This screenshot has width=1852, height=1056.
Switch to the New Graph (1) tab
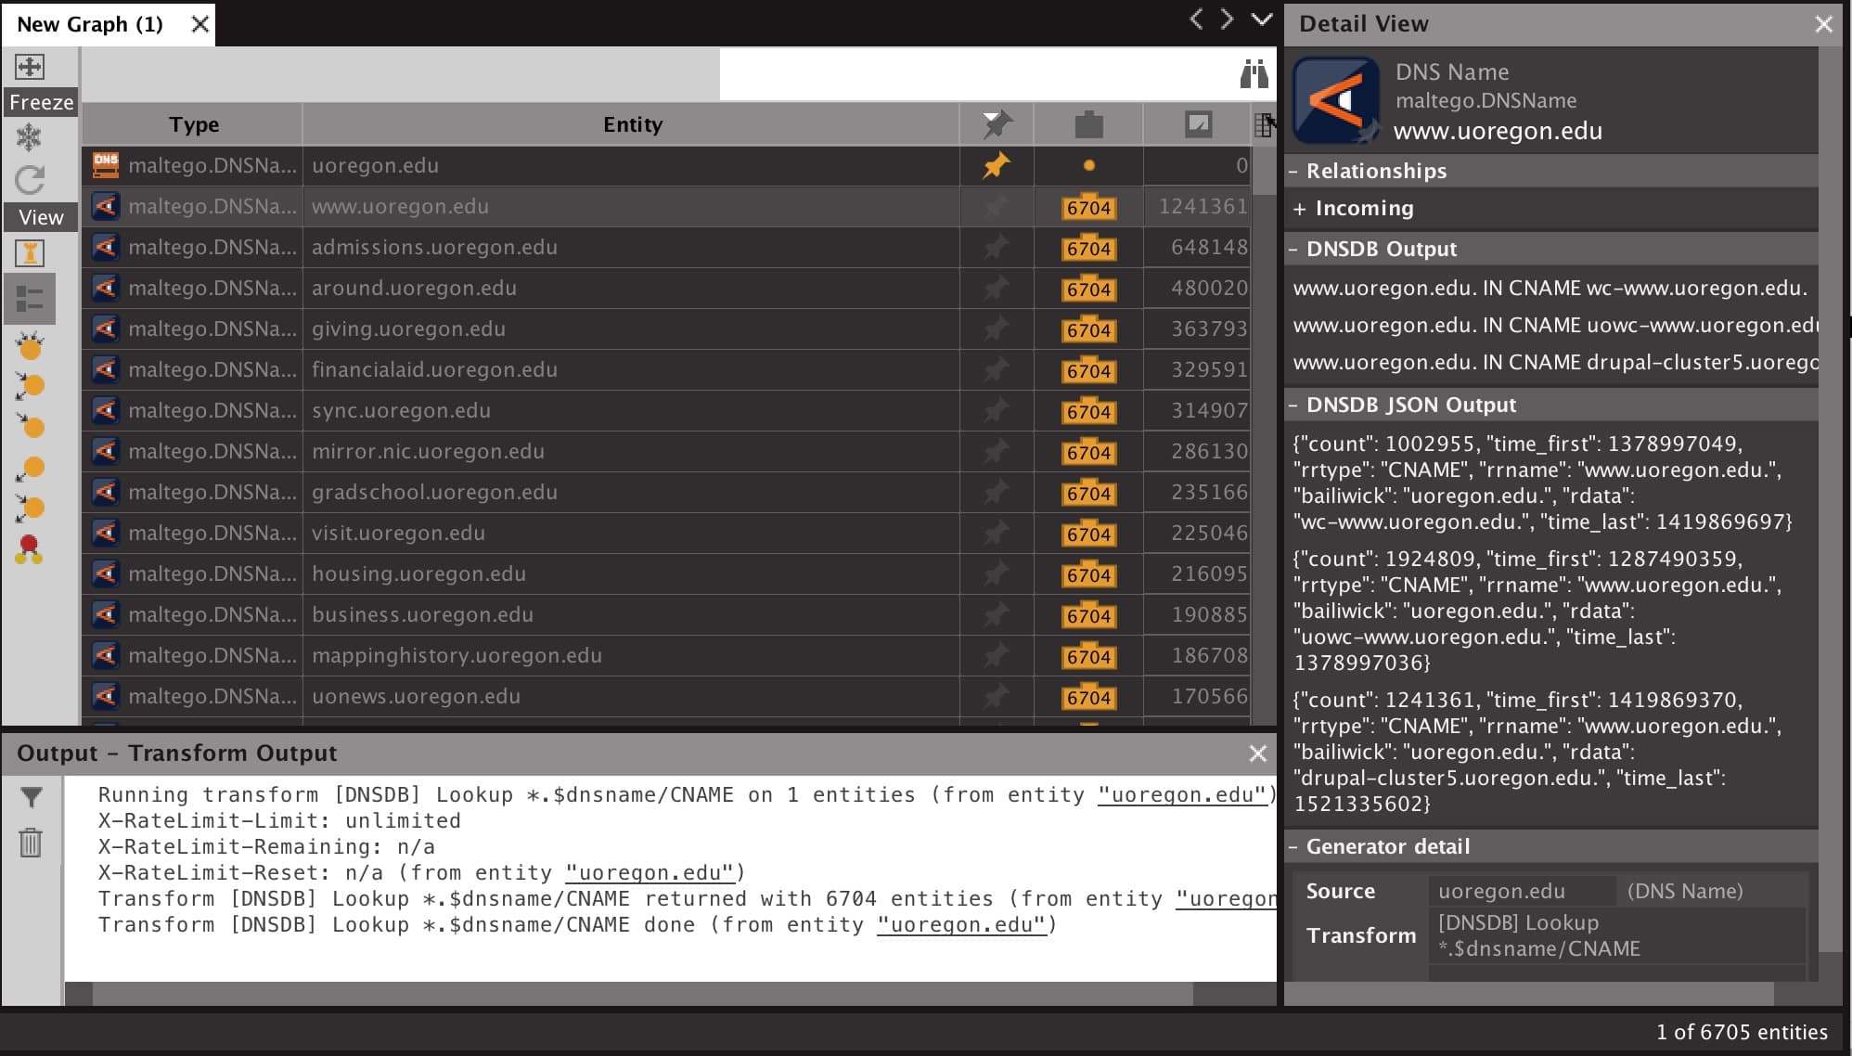tap(90, 24)
